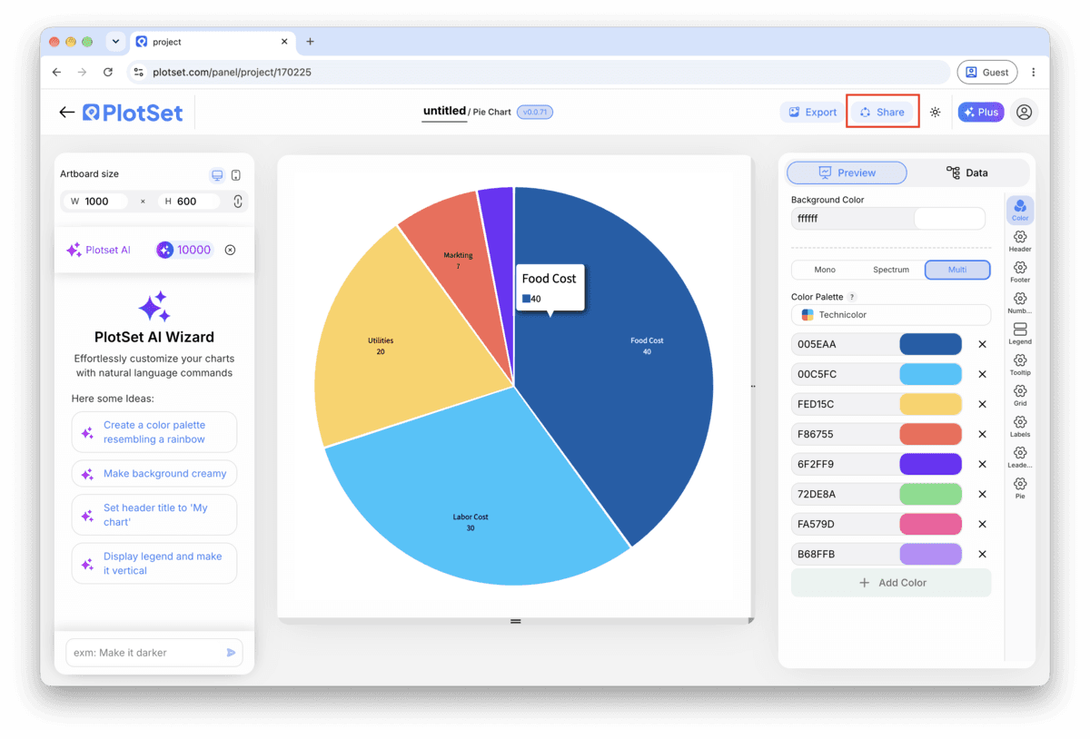Screen dimensions: 1090x739
Task: Send the AI prompt with the arrow icon
Action: click(232, 653)
